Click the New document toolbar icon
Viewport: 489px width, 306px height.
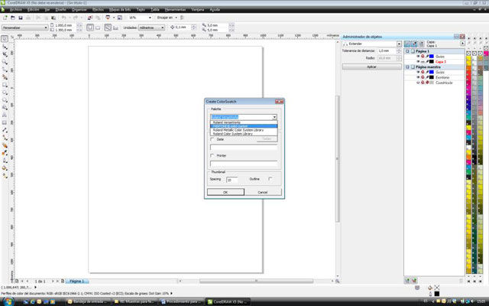pyautogui.click(x=5, y=18)
